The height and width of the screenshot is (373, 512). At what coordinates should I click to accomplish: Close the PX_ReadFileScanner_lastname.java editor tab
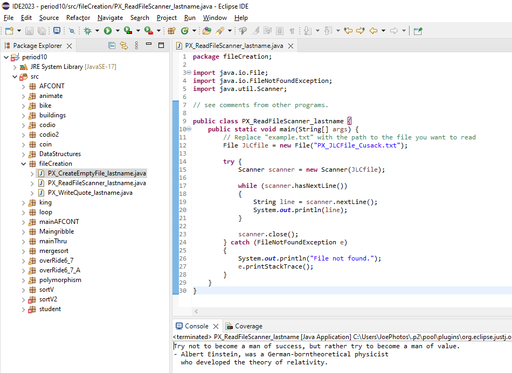(x=290, y=46)
